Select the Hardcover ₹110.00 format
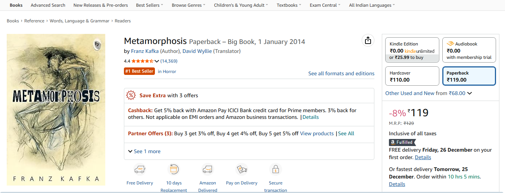The height and width of the screenshot is (193, 505). [412, 76]
